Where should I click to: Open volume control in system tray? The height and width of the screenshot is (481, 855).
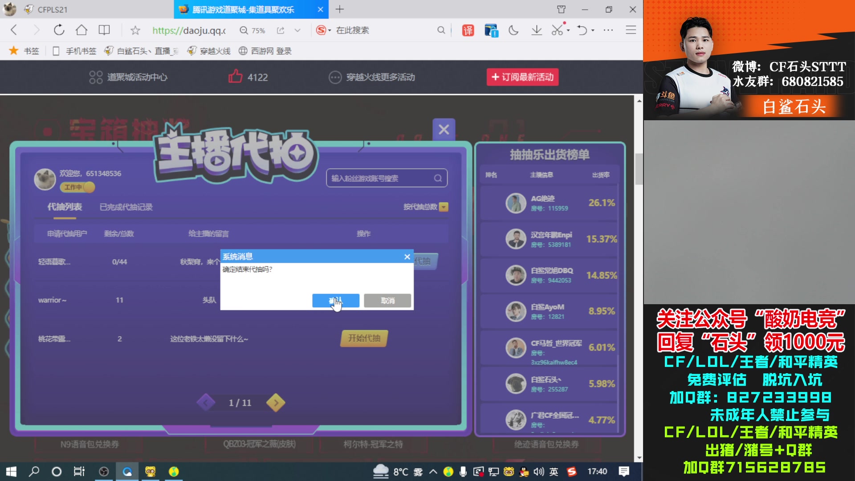coord(538,471)
